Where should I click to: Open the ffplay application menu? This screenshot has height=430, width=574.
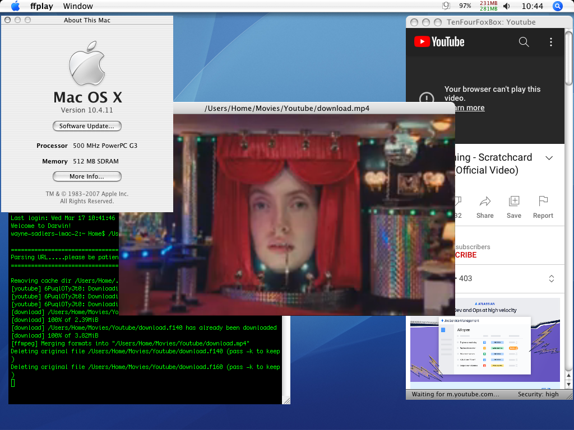click(41, 6)
